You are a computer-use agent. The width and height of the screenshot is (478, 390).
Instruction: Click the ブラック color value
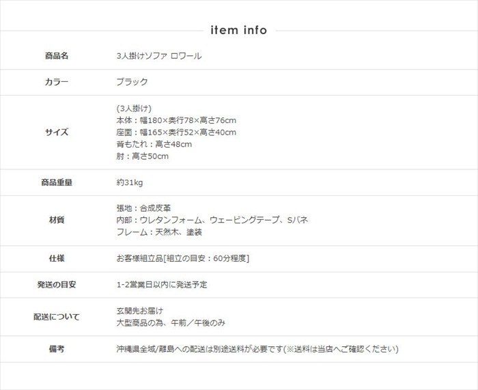click(x=132, y=82)
